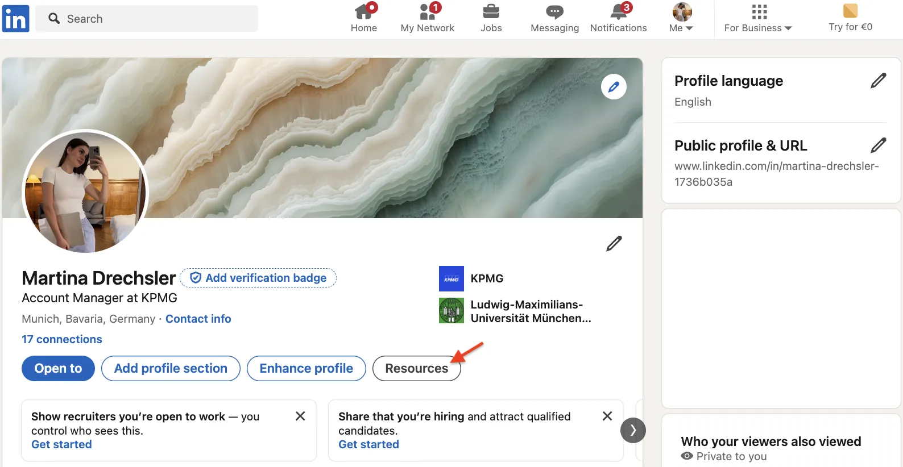View 17 connections link
This screenshot has width=903, height=467.
click(x=62, y=339)
